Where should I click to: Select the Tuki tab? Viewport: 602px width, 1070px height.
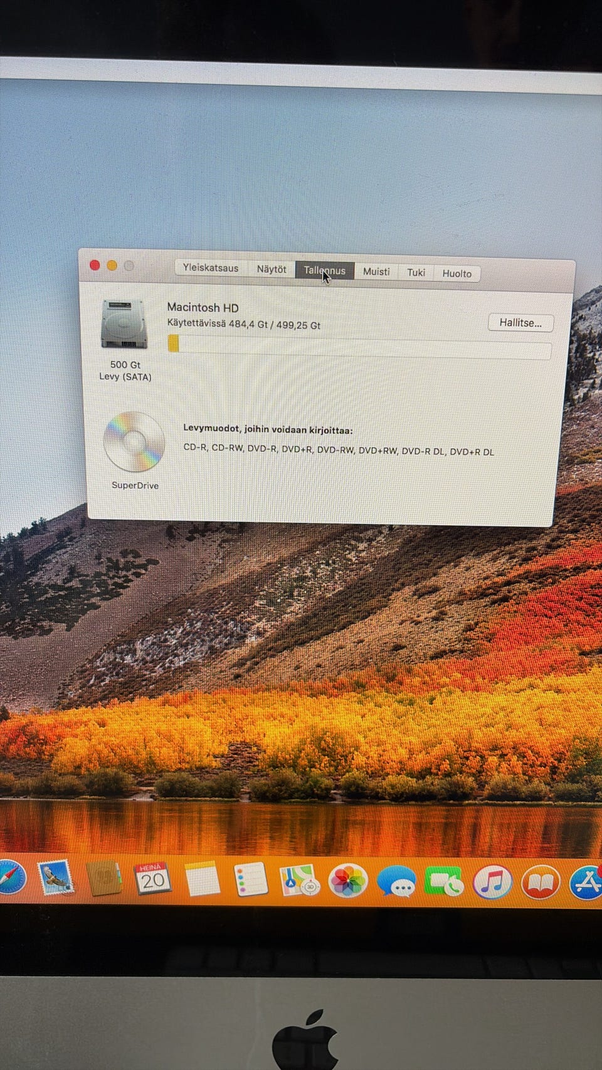point(416,272)
